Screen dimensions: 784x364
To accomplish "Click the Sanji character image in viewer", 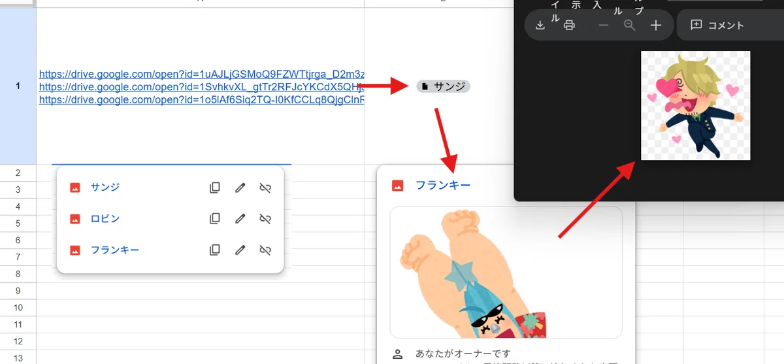I will pos(695,105).
